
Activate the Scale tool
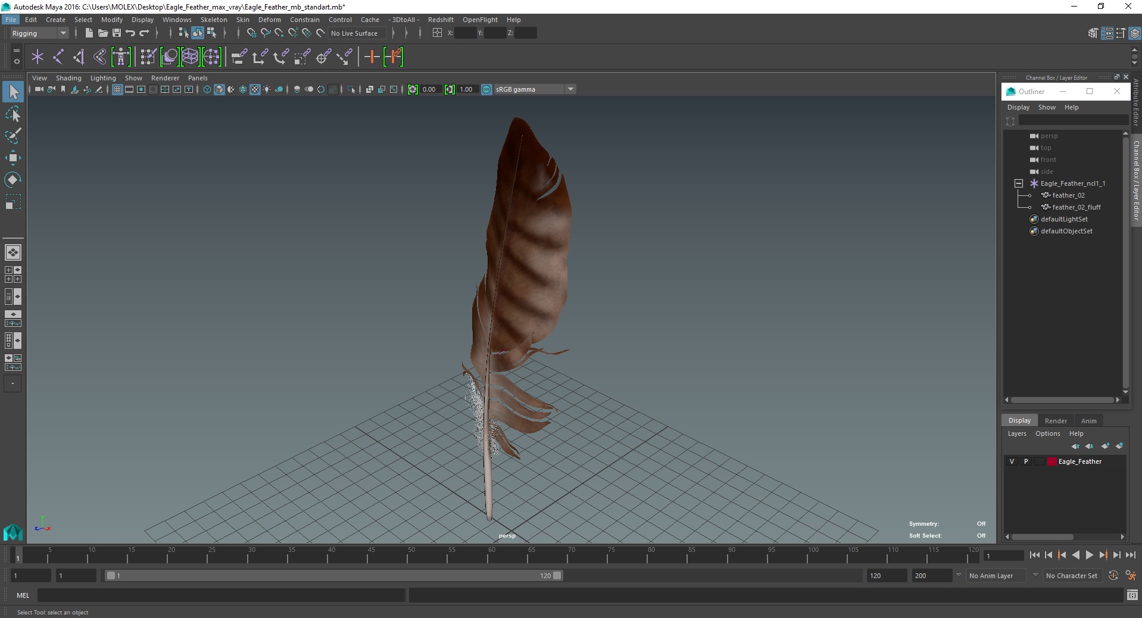click(x=13, y=202)
